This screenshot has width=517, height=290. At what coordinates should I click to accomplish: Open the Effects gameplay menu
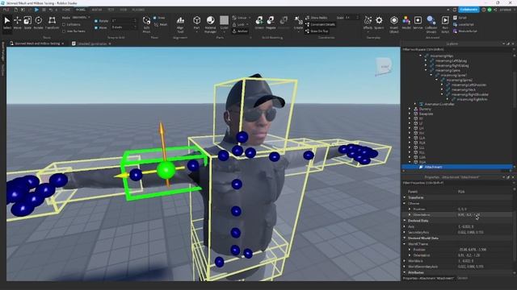pyautogui.click(x=368, y=23)
